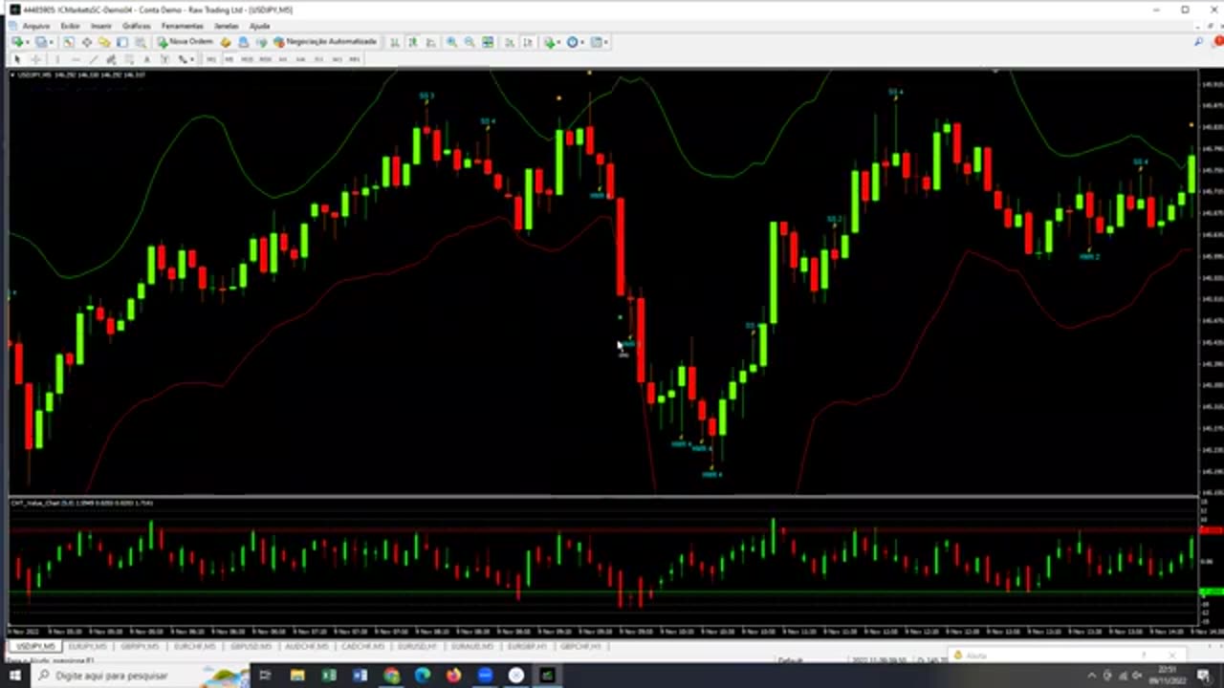Zoom in on the chart
Image resolution: width=1224 pixels, height=688 pixels.
(x=451, y=42)
